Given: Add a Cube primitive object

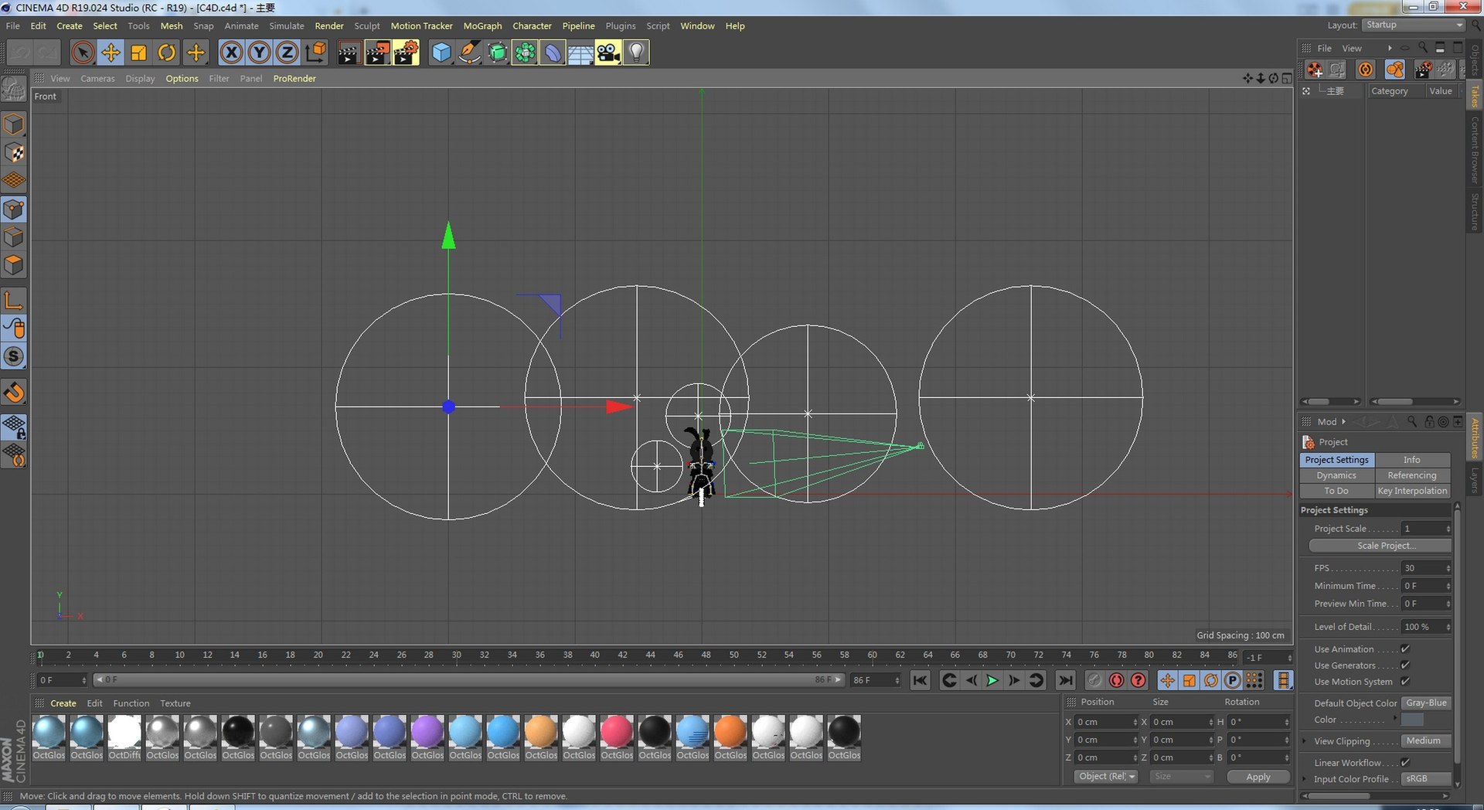Looking at the screenshot, I should (x=441, y=53).
